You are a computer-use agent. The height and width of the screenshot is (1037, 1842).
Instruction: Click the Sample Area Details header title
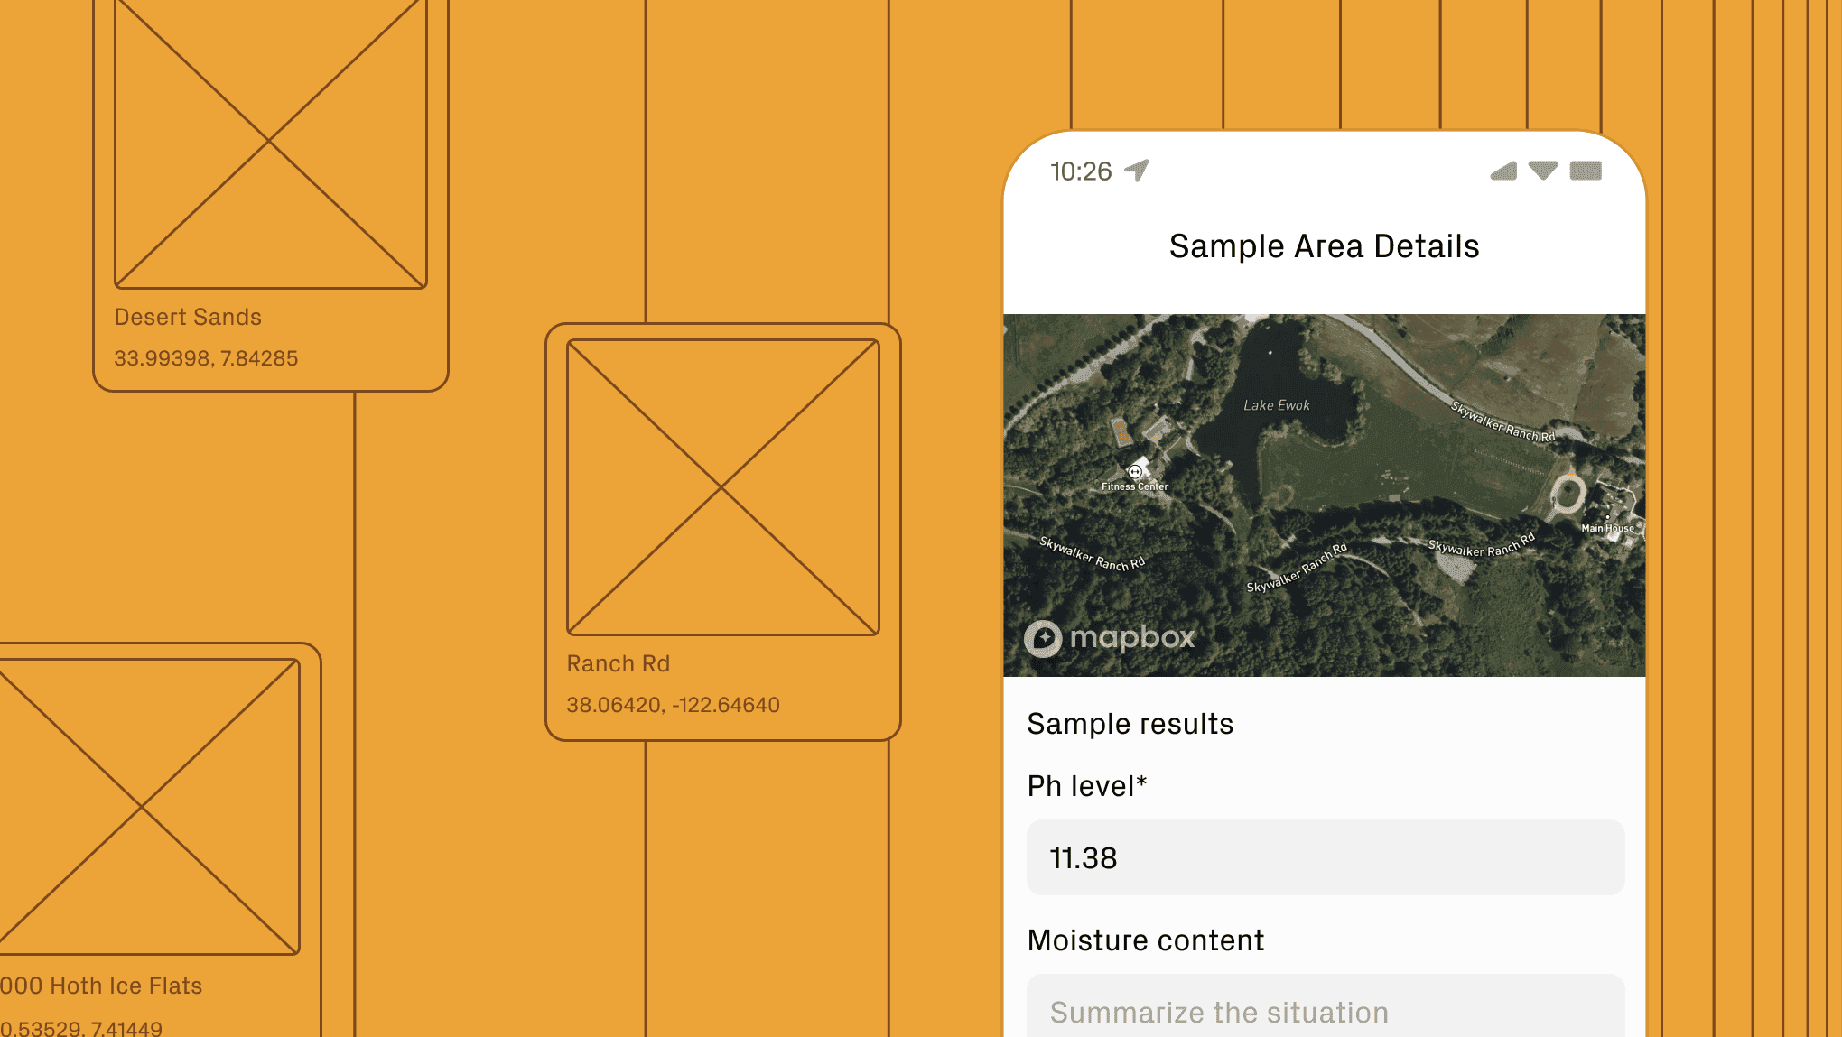point(1324,246)
